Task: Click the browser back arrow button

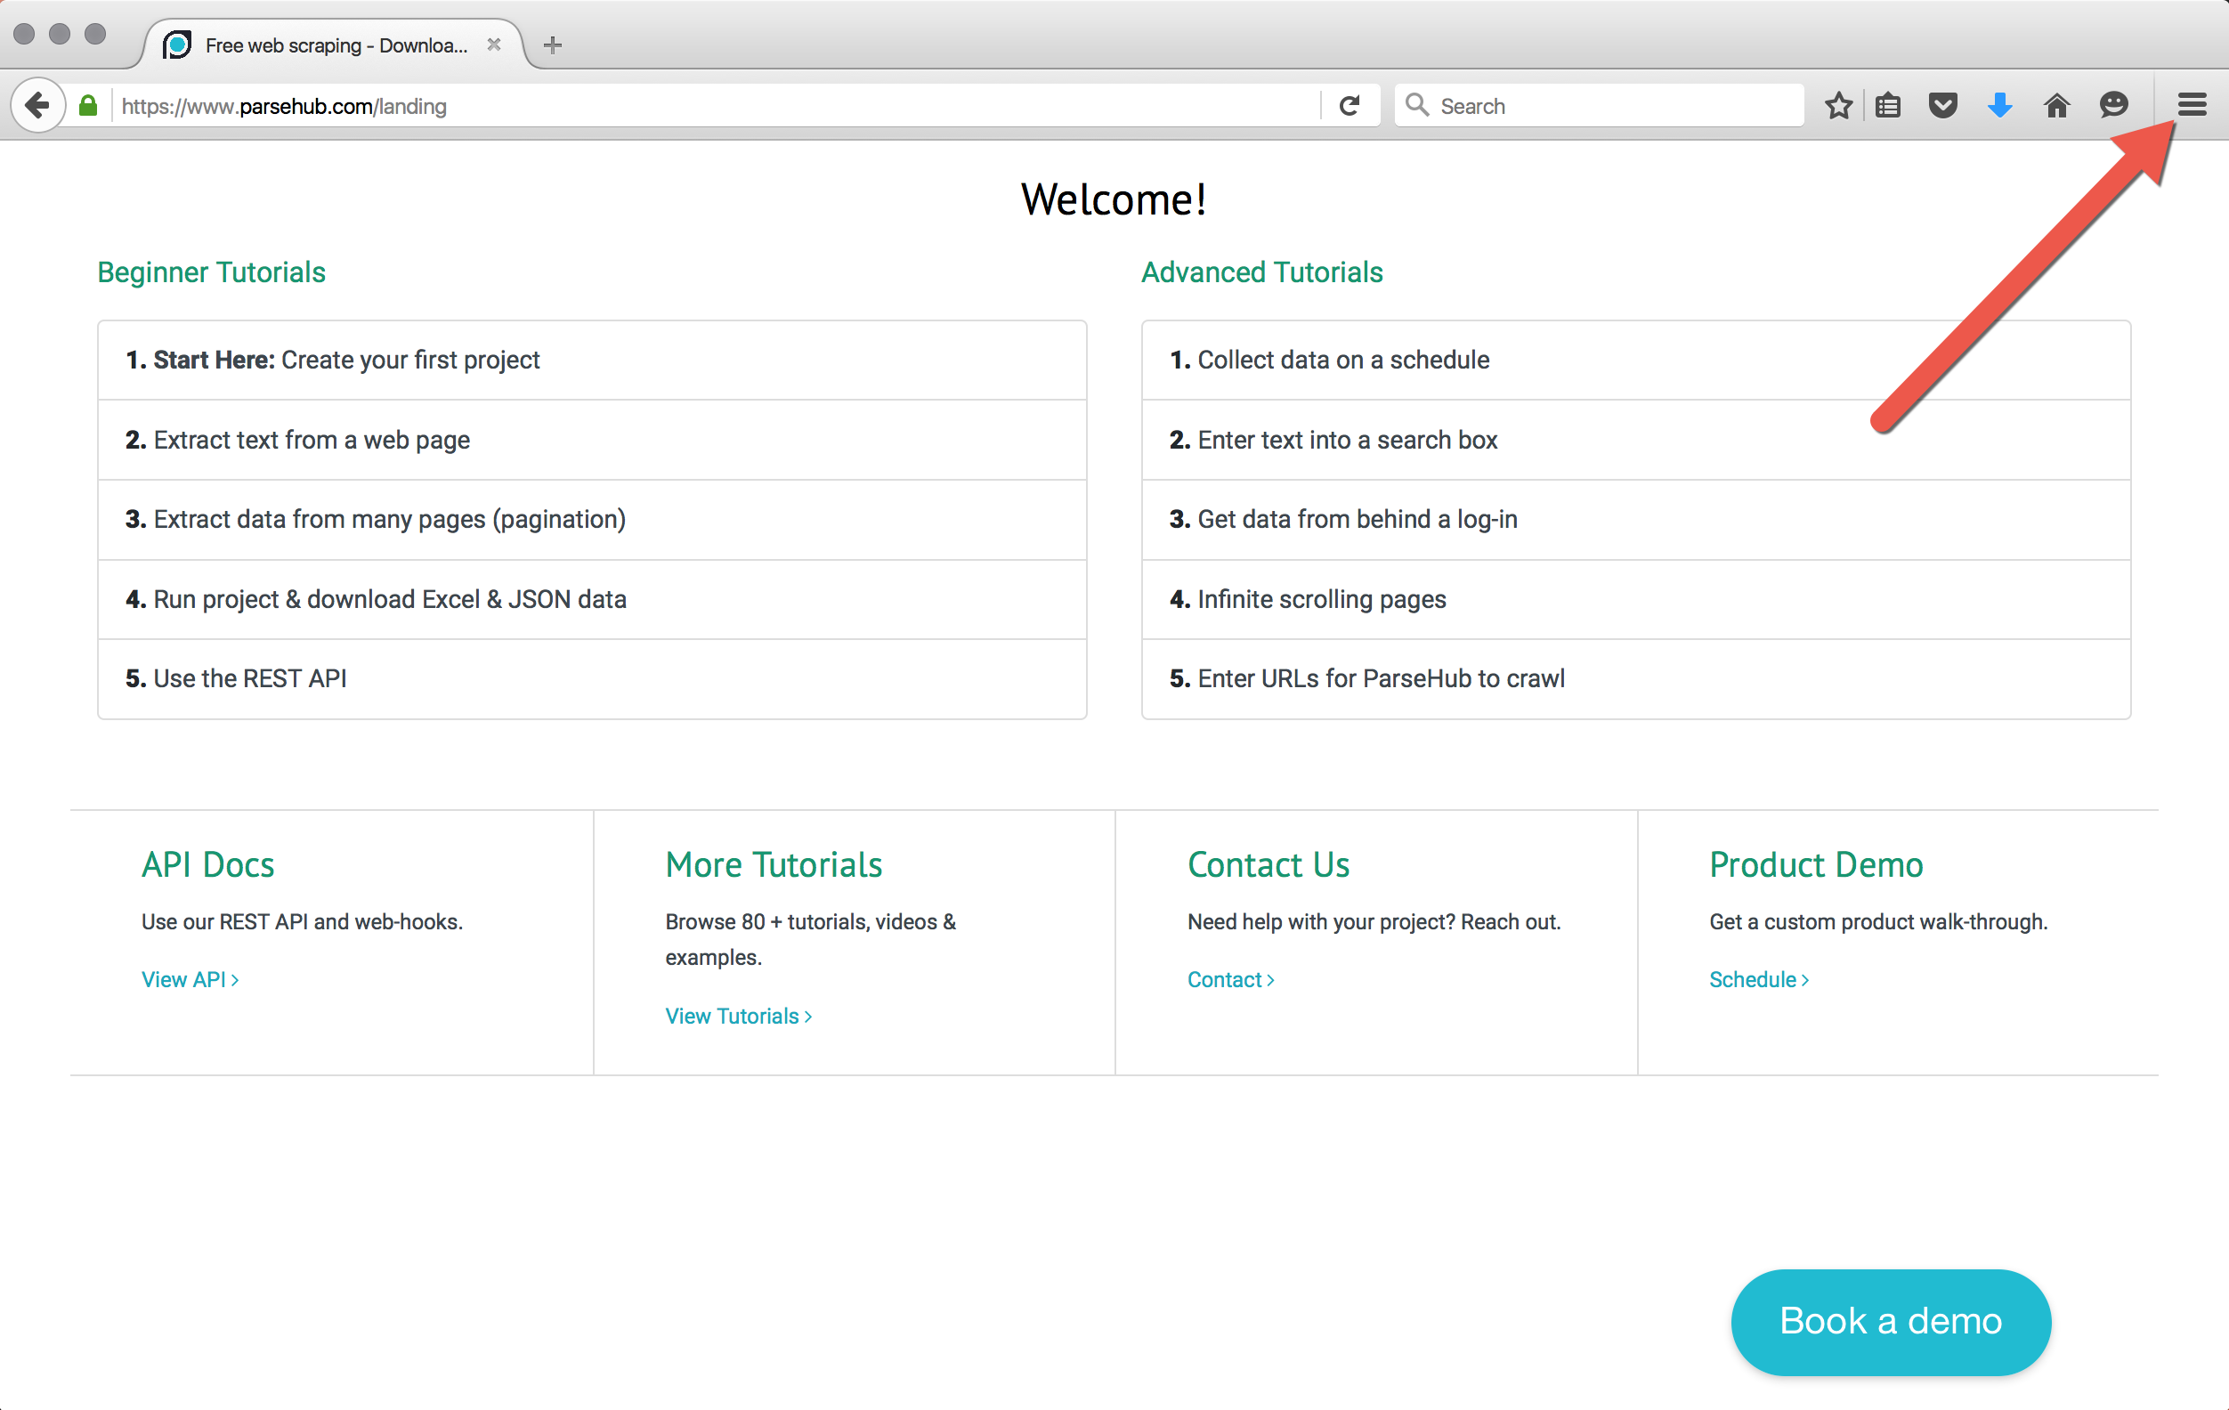Action: point(37,106)
